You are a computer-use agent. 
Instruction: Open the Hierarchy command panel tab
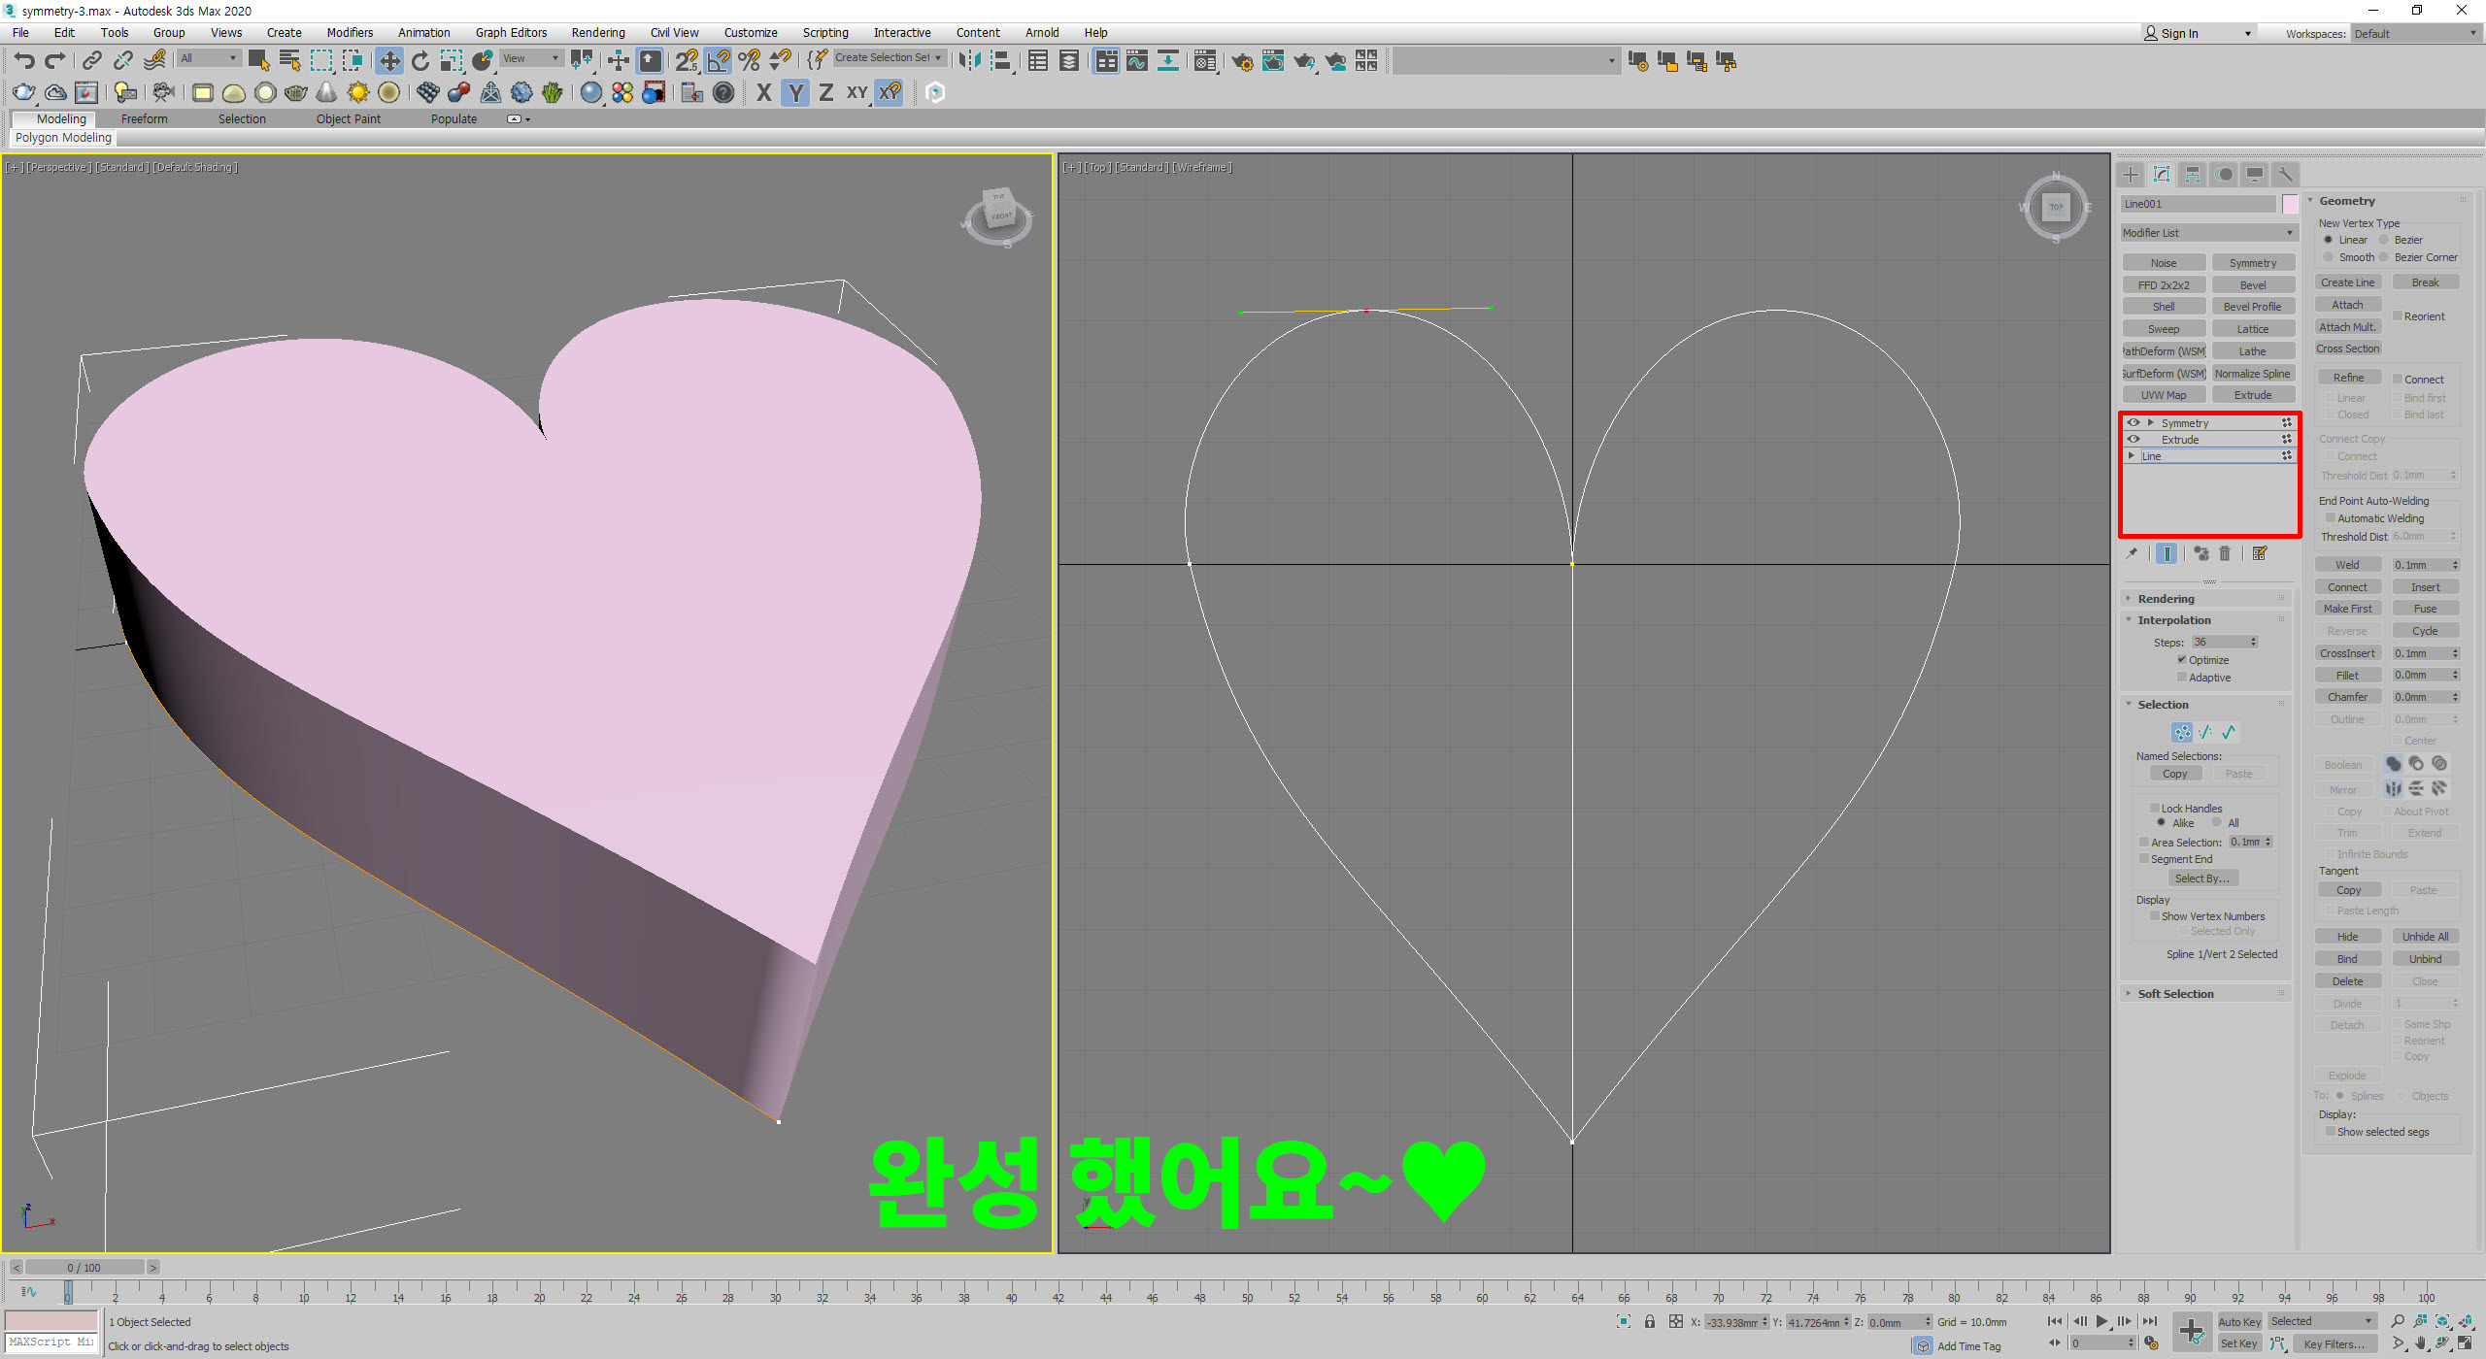[2193, 175]
